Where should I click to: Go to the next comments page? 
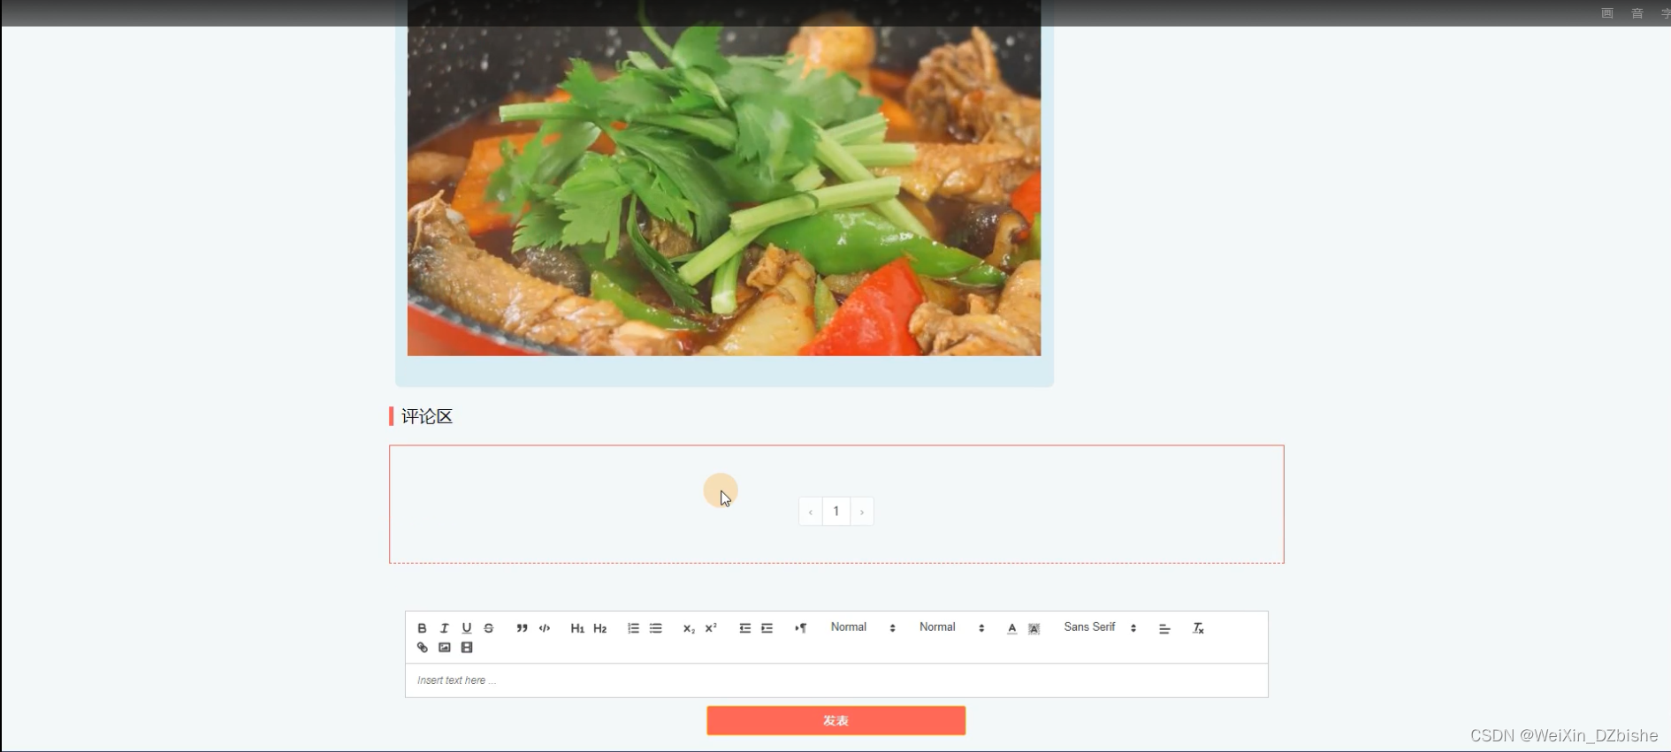862,512
